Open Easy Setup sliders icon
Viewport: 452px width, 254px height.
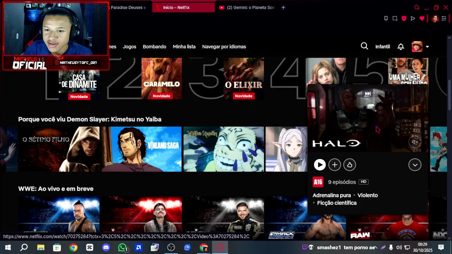(444, 18)
